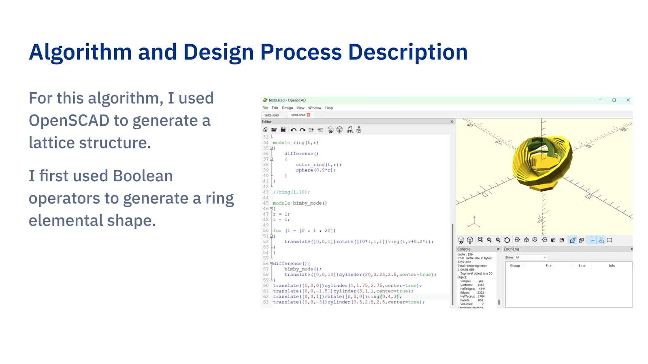
Task: Click the Send to 3D printer icon
Action: click(x=359, y=130)
